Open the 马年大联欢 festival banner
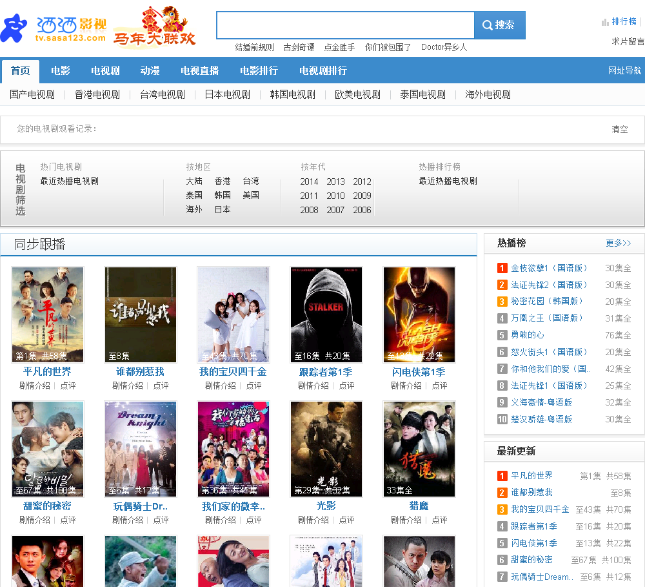This screenshot has width=645, height=587. pyautogui.click(x=154, y=27)
